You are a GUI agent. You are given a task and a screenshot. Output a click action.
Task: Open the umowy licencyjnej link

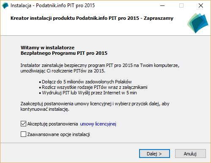click(98, 124)
